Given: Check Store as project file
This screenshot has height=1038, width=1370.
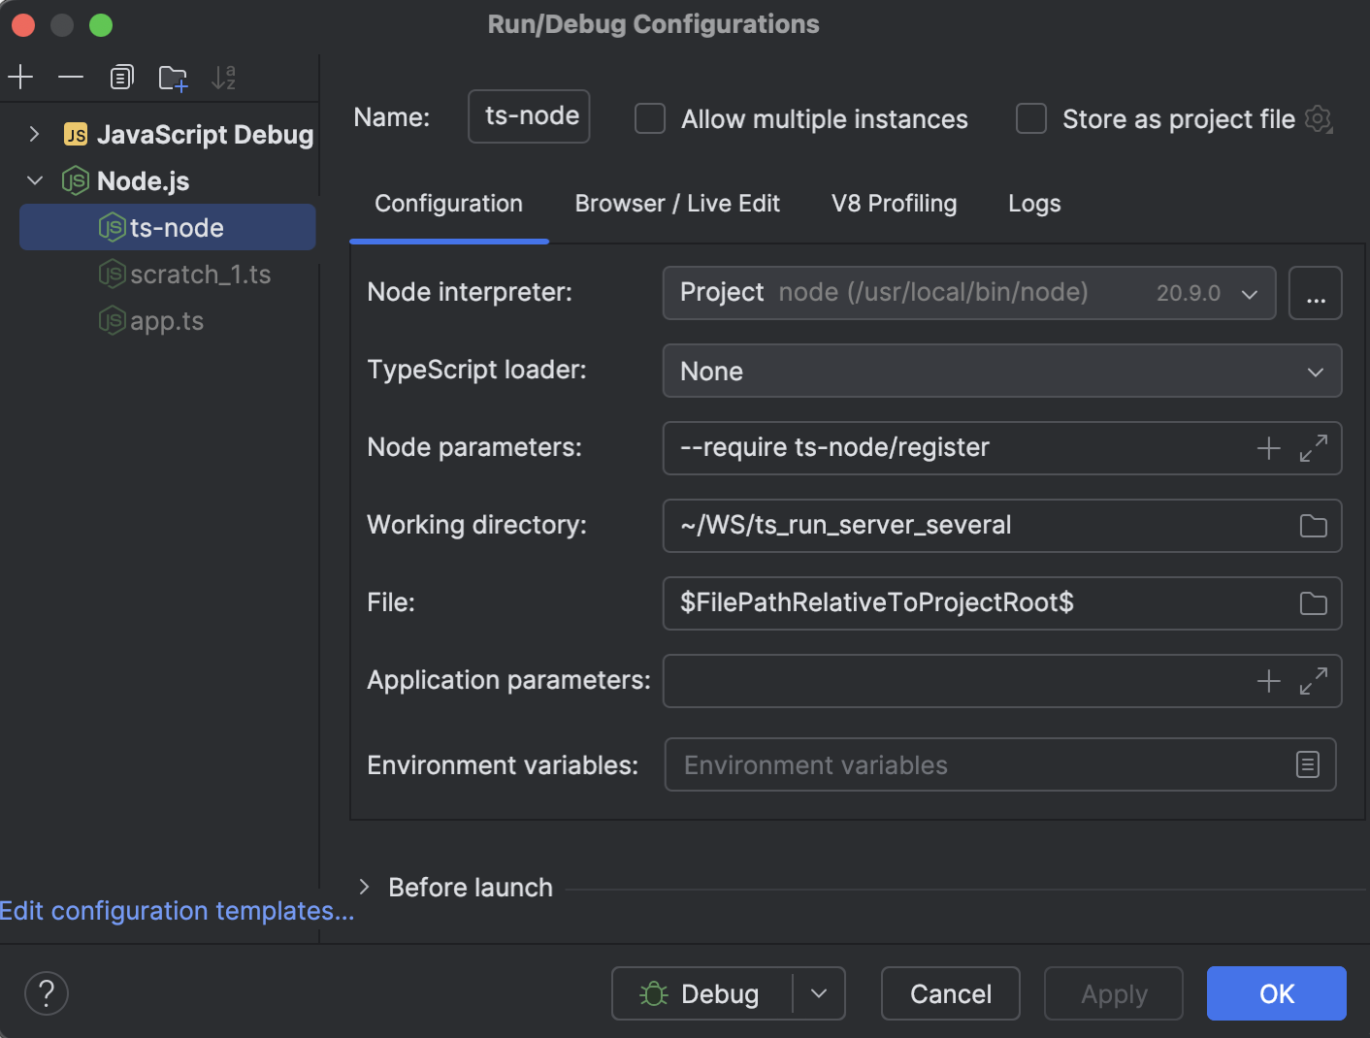Looking at the screenshot, I should 1030,118.
